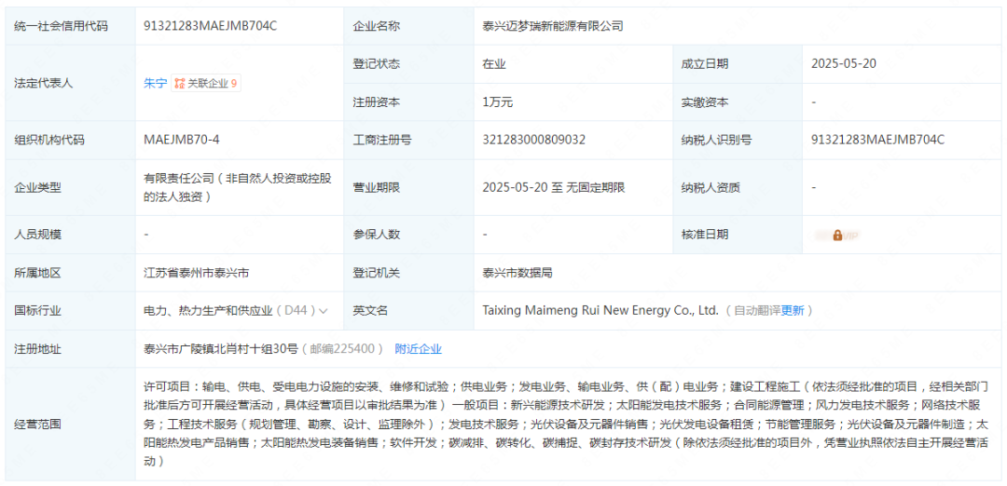Select establishment date 2025-05-20 value
The image size is (1007, 486).
(x=844, y=63)
